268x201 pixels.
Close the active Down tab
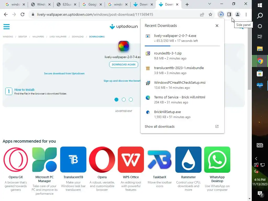tap(177, 5)
